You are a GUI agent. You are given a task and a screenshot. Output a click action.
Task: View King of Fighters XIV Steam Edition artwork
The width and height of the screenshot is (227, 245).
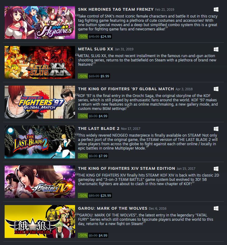point(40,182)
